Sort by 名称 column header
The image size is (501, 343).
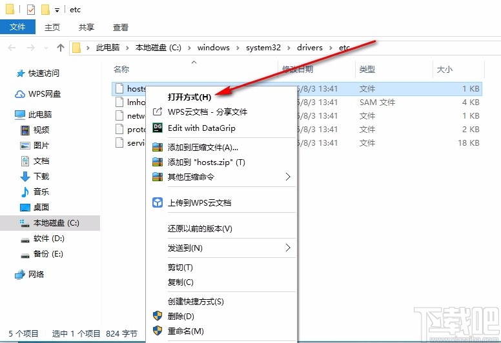[x=121, y=69]
